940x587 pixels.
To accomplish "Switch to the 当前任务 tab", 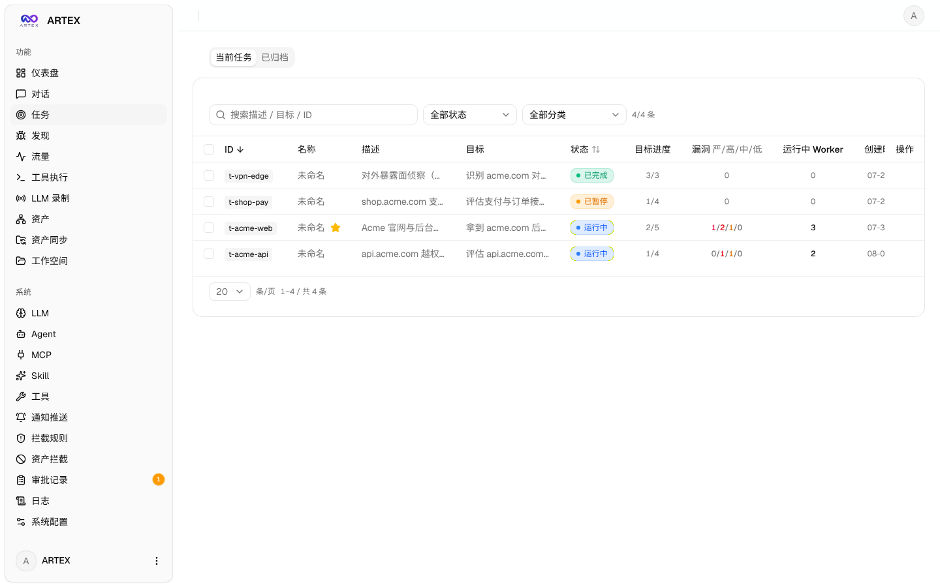I will click(x=234, y=57).
